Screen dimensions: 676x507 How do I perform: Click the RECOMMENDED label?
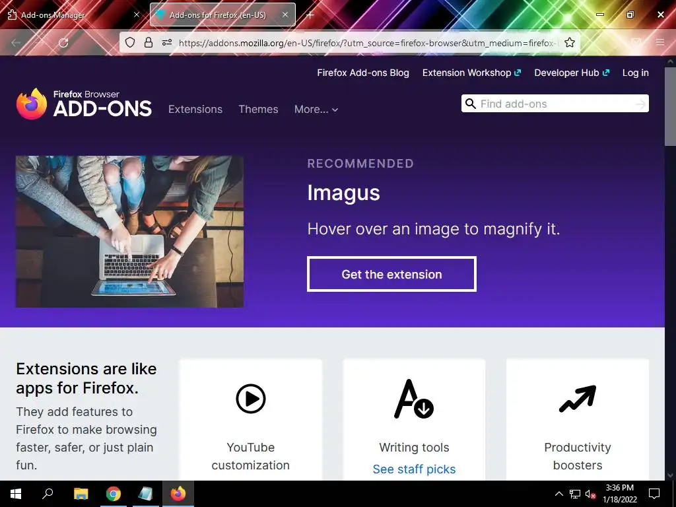(360, 164)
